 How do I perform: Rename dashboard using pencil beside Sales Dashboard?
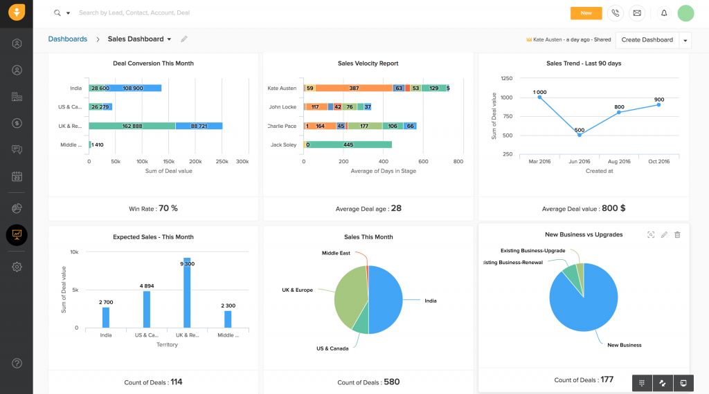tap(184, 39)
